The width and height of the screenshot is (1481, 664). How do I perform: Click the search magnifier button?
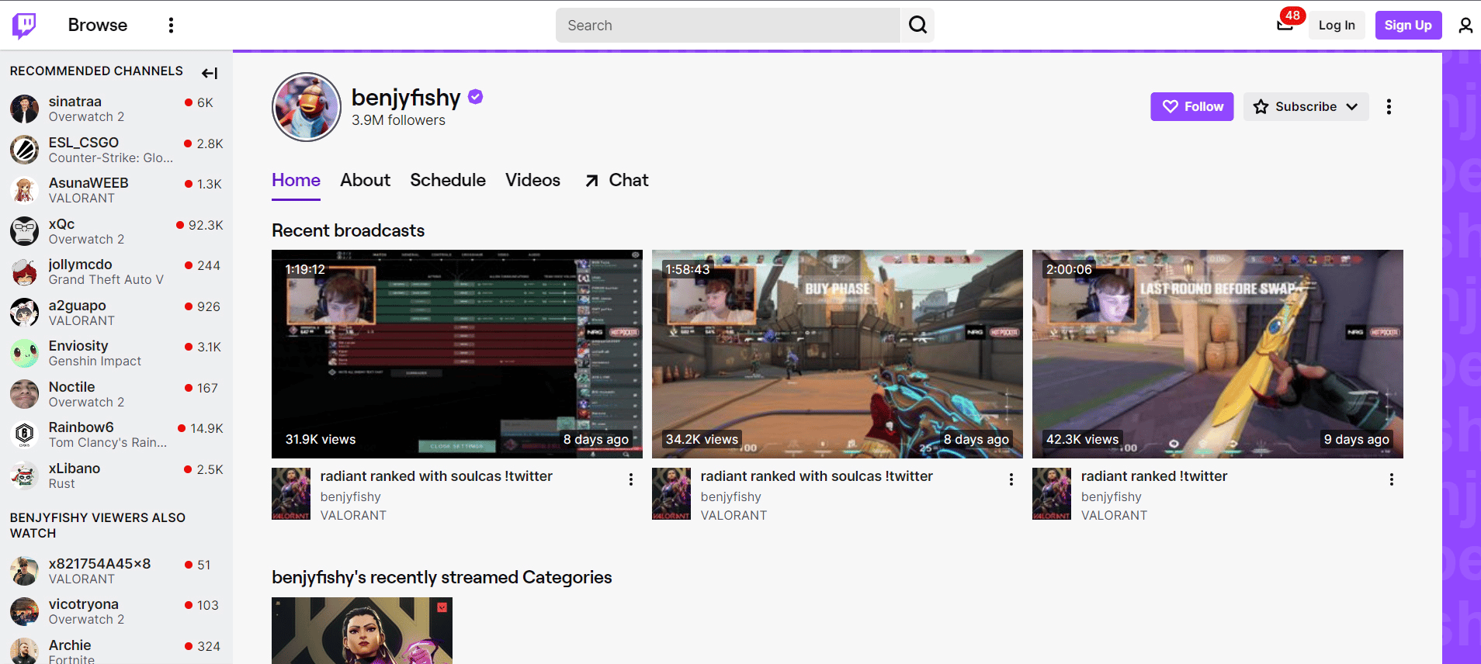pos(917,25)
